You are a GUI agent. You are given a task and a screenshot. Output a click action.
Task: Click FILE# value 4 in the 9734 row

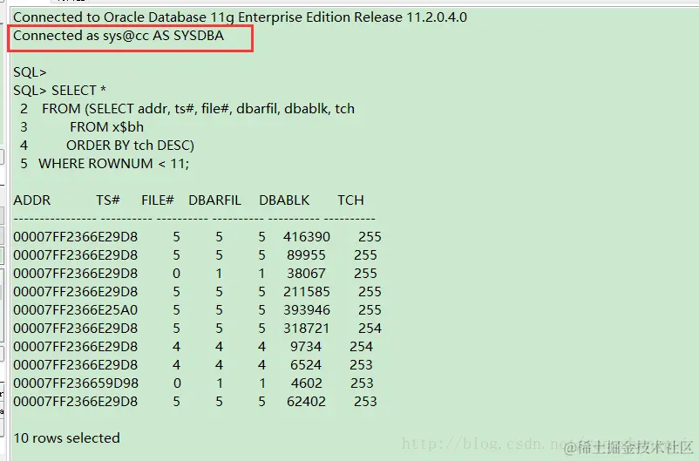(219, 347)
